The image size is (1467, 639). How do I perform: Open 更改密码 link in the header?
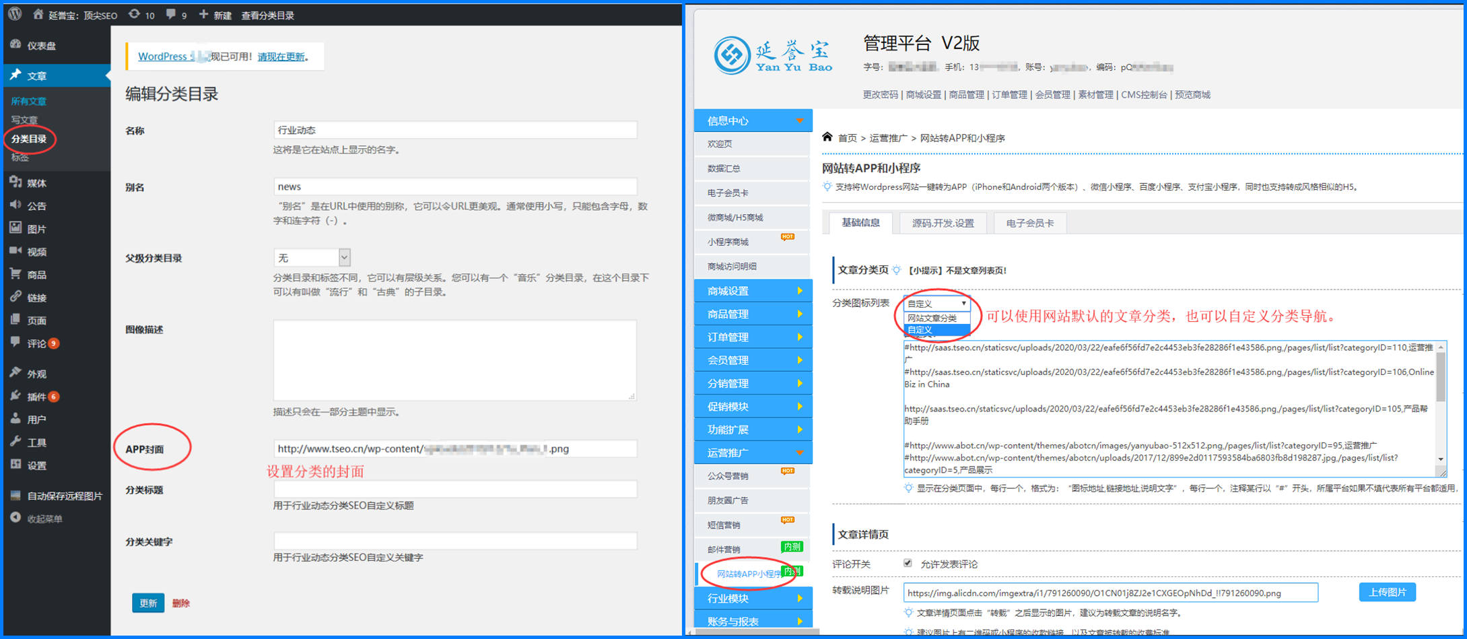point(880,94)
